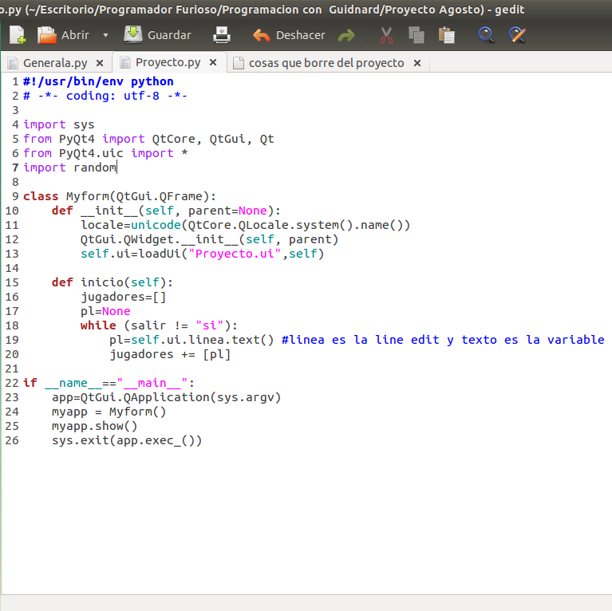
Task: Open find and replace icon
Action: (x=517, y=35)
